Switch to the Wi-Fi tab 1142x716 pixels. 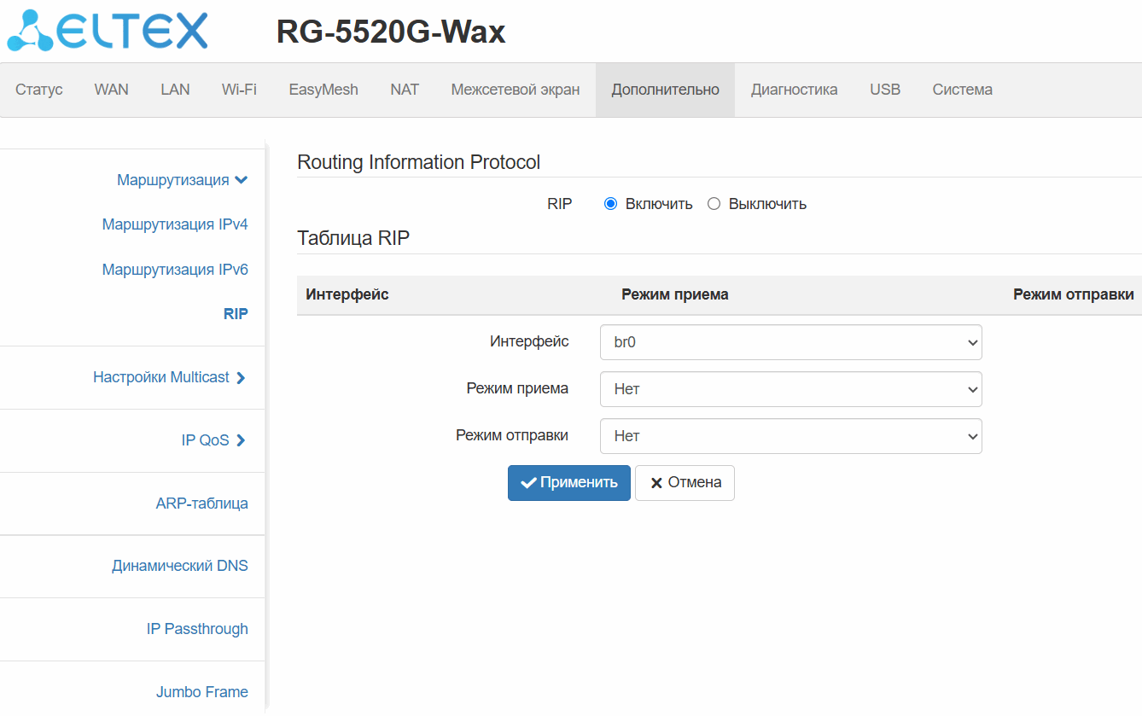(239, 90)
